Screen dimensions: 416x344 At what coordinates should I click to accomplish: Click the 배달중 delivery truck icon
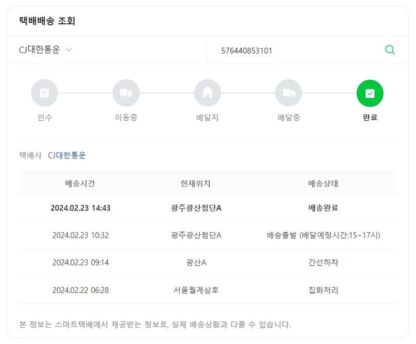[x=288, y=93]
